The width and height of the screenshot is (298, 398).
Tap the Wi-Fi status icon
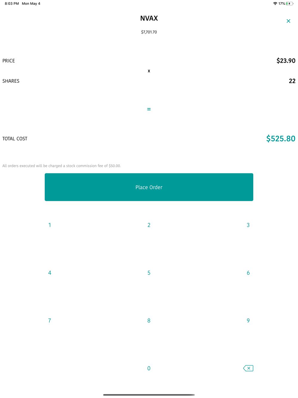pos(275,4)
